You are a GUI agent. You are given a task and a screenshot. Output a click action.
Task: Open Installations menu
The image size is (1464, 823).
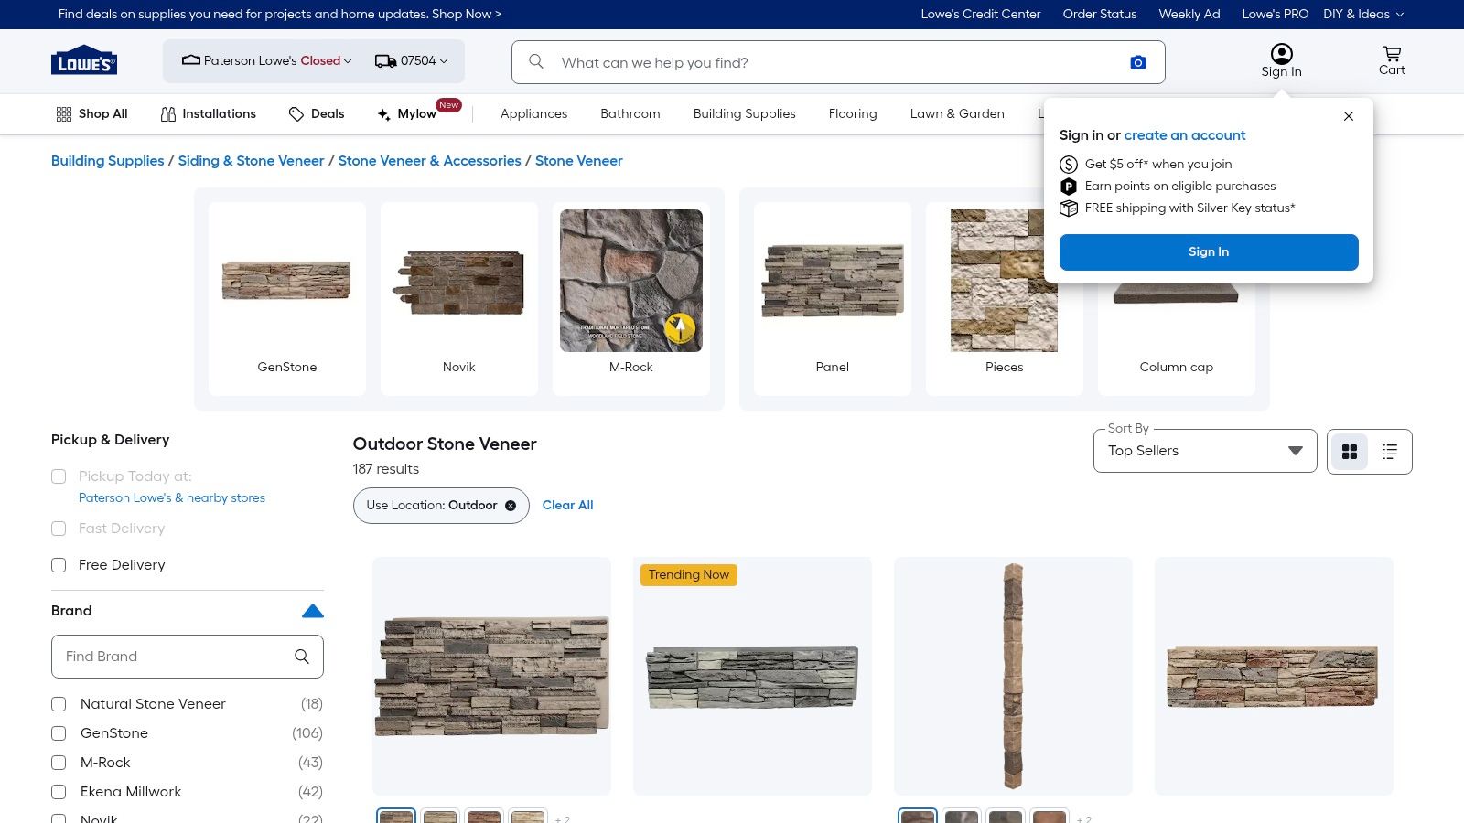[x=209, y=114]
